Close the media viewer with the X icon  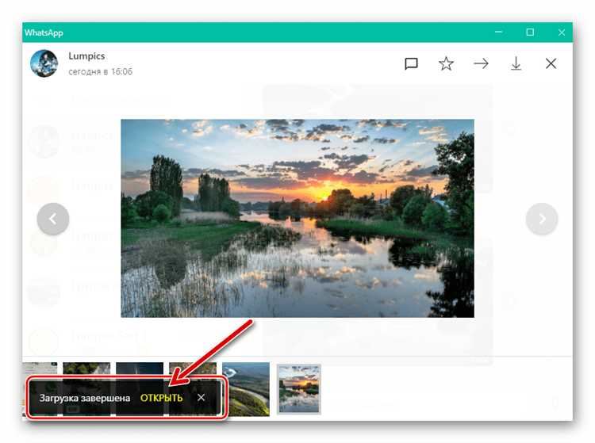[551, 63]
